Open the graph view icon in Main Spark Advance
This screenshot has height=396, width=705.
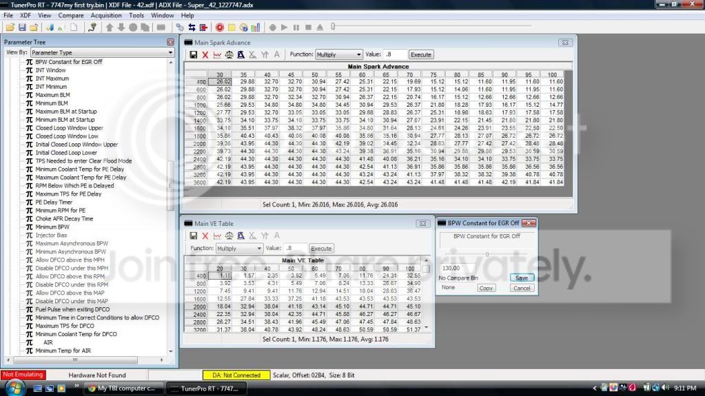[x=217, y=55]
